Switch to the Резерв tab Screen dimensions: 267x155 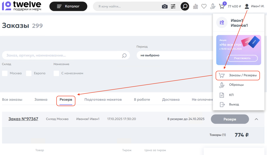pos(66,100)
